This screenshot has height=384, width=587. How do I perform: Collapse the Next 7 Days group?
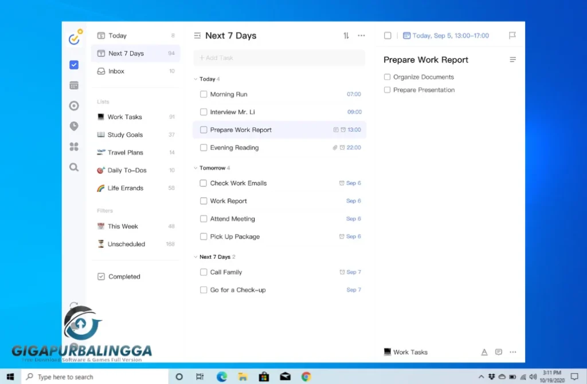[x=196, y=258]
